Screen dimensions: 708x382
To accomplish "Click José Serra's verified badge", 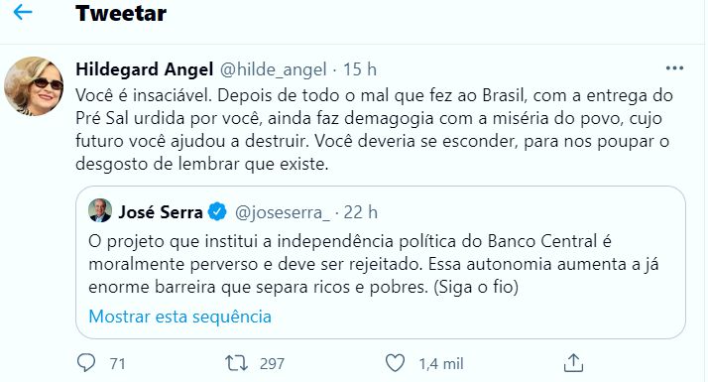I will click(217, 211).
